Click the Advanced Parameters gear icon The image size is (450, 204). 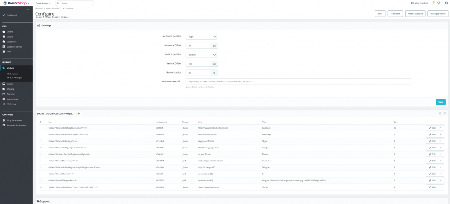[x=4, y=125]
